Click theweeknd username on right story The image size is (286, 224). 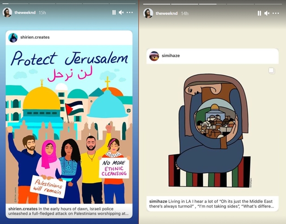(167, 13)
